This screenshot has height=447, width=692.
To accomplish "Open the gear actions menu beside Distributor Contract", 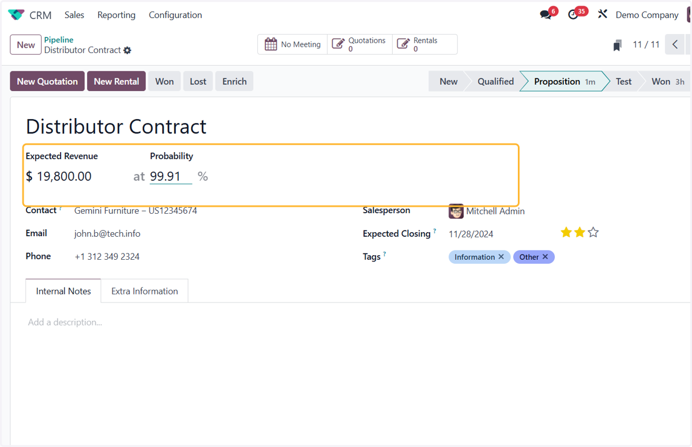I will pyautogui.click(x=127, y=51).
